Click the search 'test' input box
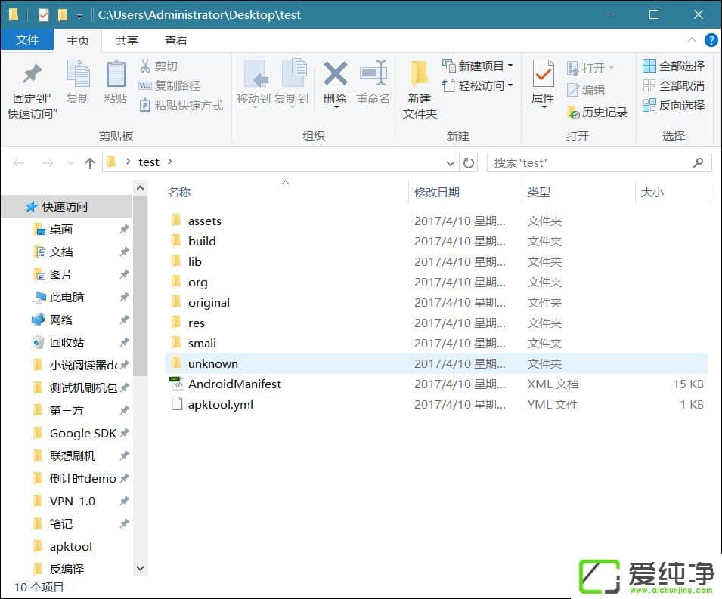Viewport: 722px width, 599px height. [590, 162]
